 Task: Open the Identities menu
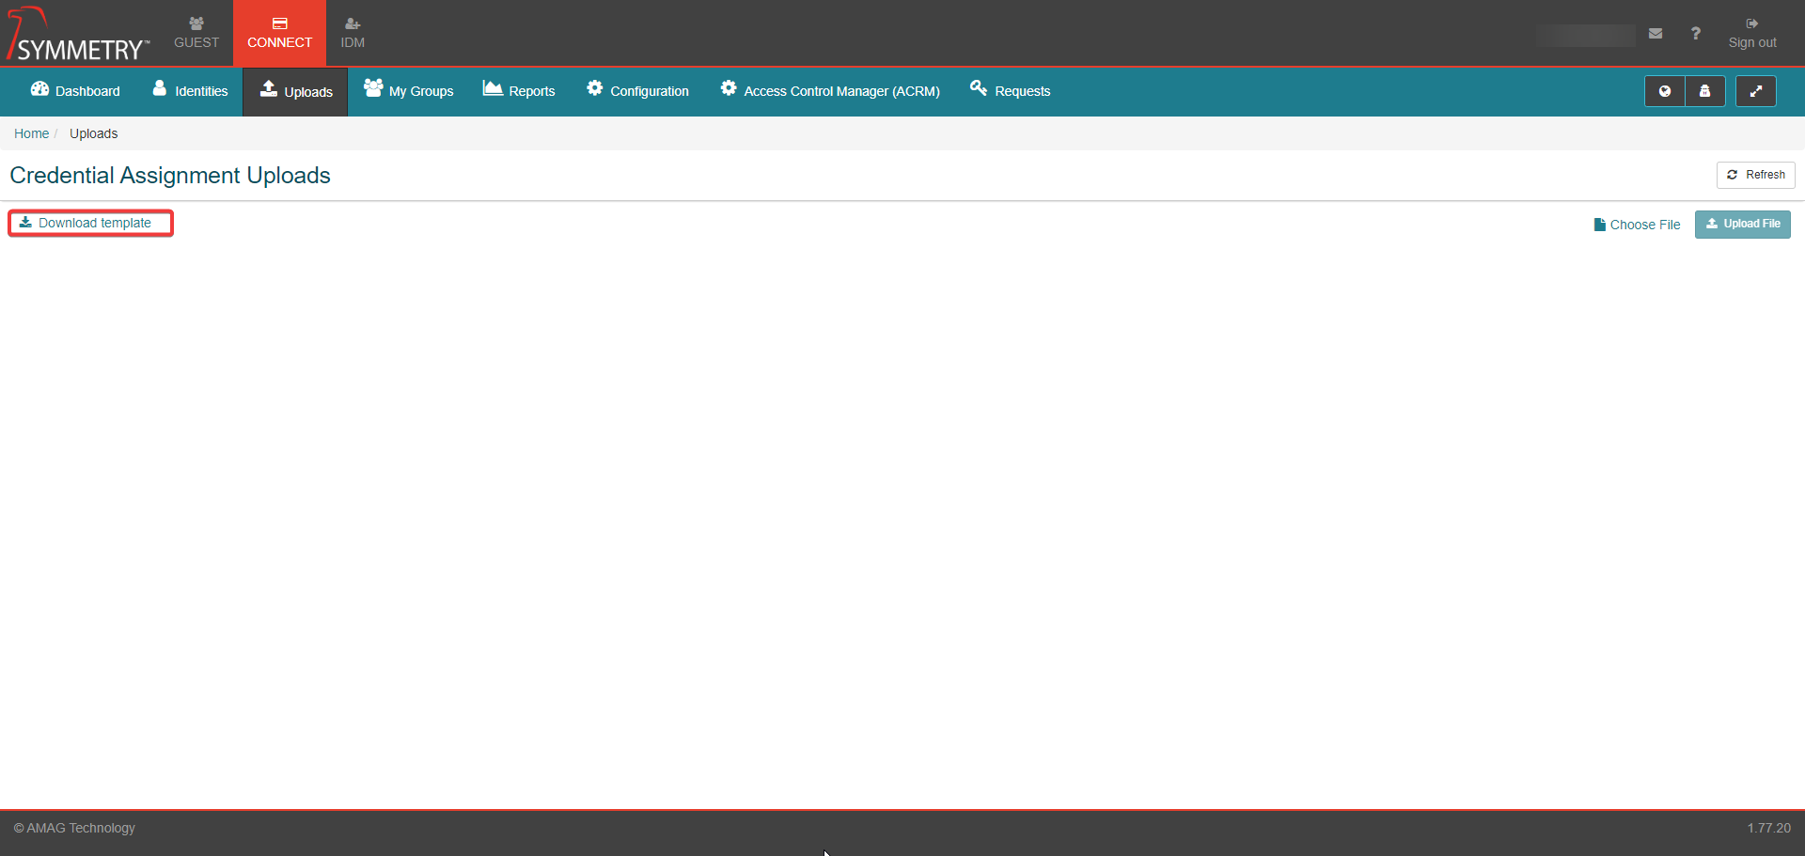[x=190, y=91]
